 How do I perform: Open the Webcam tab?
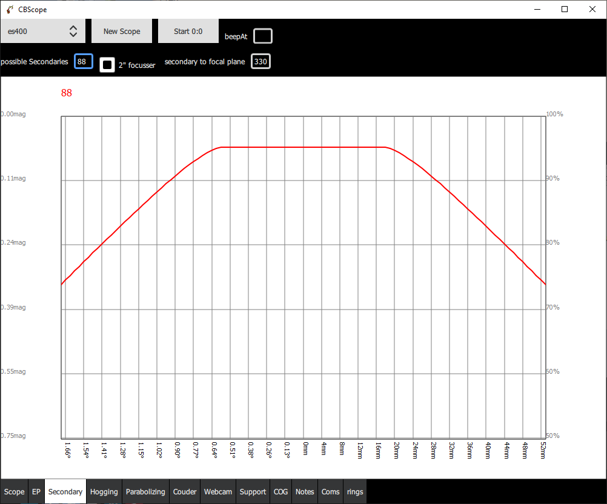point(218,492)
